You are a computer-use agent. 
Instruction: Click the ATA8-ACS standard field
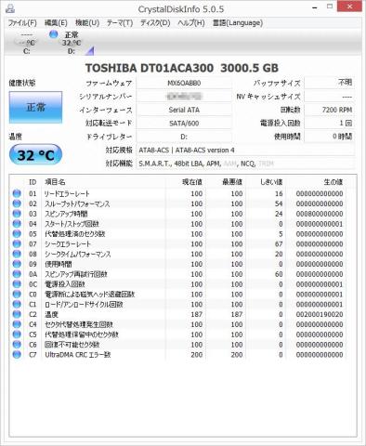[245, 151]
